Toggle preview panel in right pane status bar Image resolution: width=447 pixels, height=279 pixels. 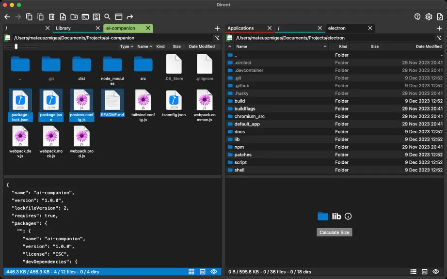[425, 272]
